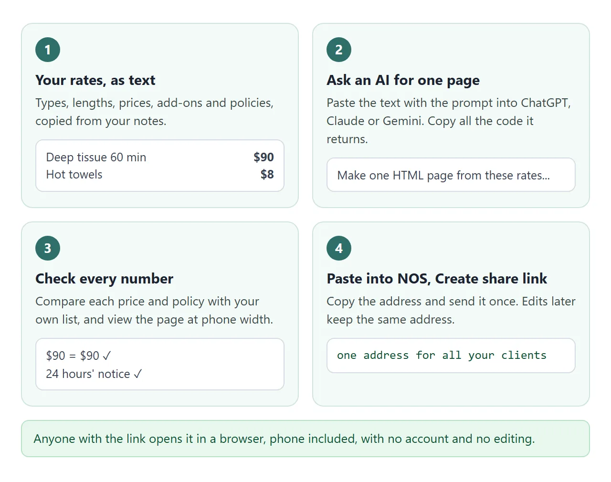611x482 pixels.
Task: Click the "$90 = $90 ✓" line
Action: pos(79,356)
